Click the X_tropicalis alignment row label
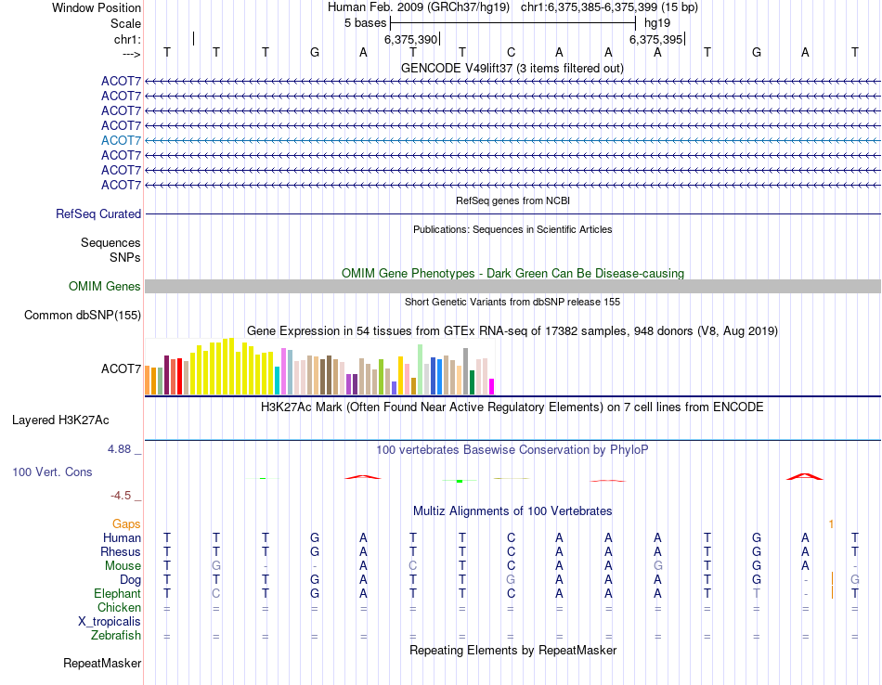Viewport: 882px width, 685px height. [110, 622]
